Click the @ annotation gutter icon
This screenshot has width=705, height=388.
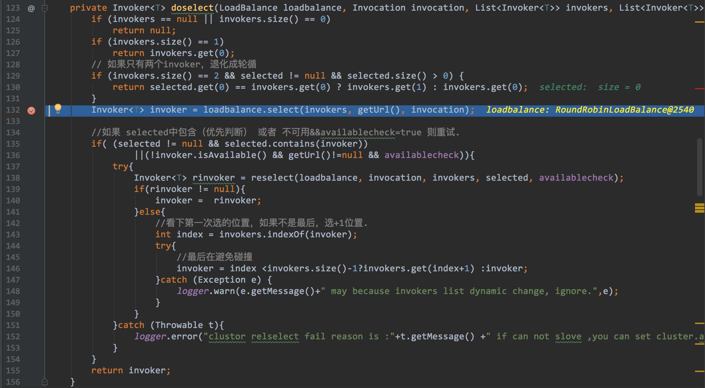pos(31,8)
